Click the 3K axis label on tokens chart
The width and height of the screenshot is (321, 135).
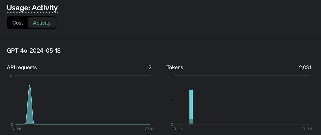171,76
